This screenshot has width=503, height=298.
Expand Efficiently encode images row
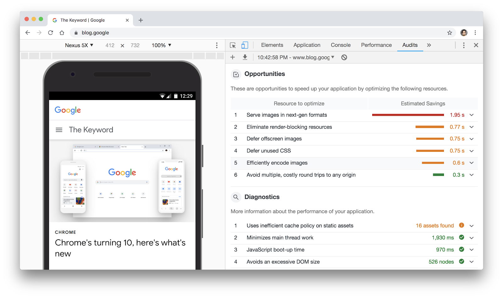coord(472,163)
